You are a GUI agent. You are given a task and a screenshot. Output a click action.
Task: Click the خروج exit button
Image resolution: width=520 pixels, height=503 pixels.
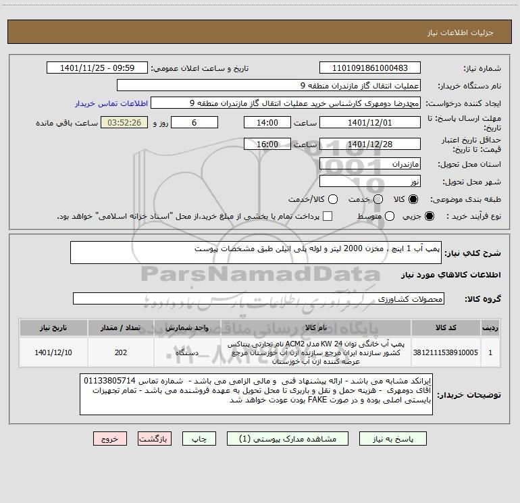coord(110,439)
